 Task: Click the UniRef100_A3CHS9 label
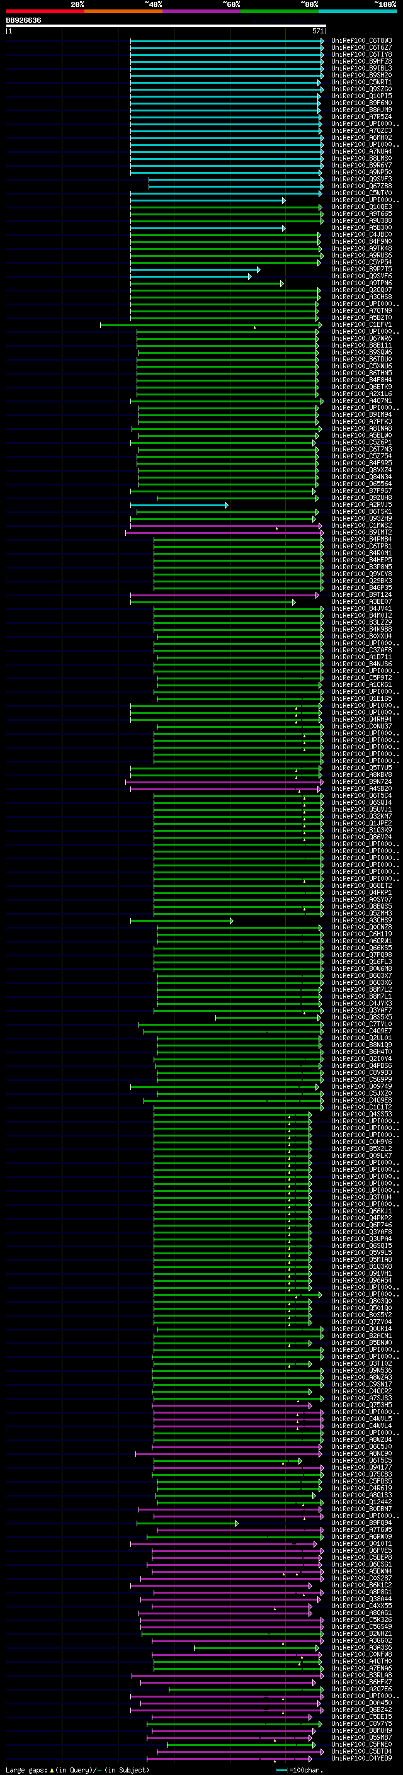click(x=361, y=920)
